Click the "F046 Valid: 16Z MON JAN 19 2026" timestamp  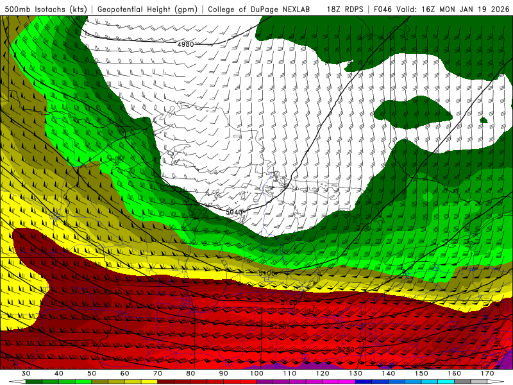tap(442, 10)
